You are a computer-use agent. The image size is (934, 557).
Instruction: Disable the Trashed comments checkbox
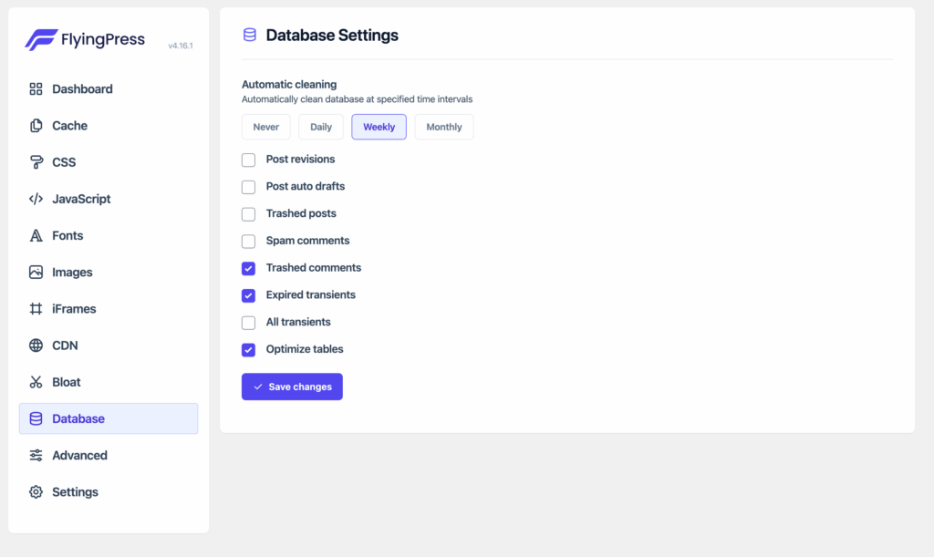tap(247, 267)
